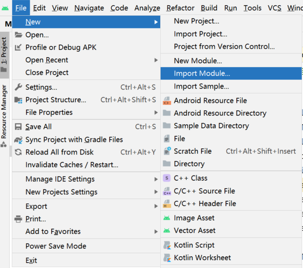Click the Directory folder icon
This screenshot has width=303, height=268.
point(167,164)
